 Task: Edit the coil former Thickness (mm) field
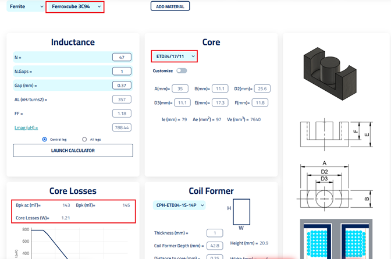[215, 233]
